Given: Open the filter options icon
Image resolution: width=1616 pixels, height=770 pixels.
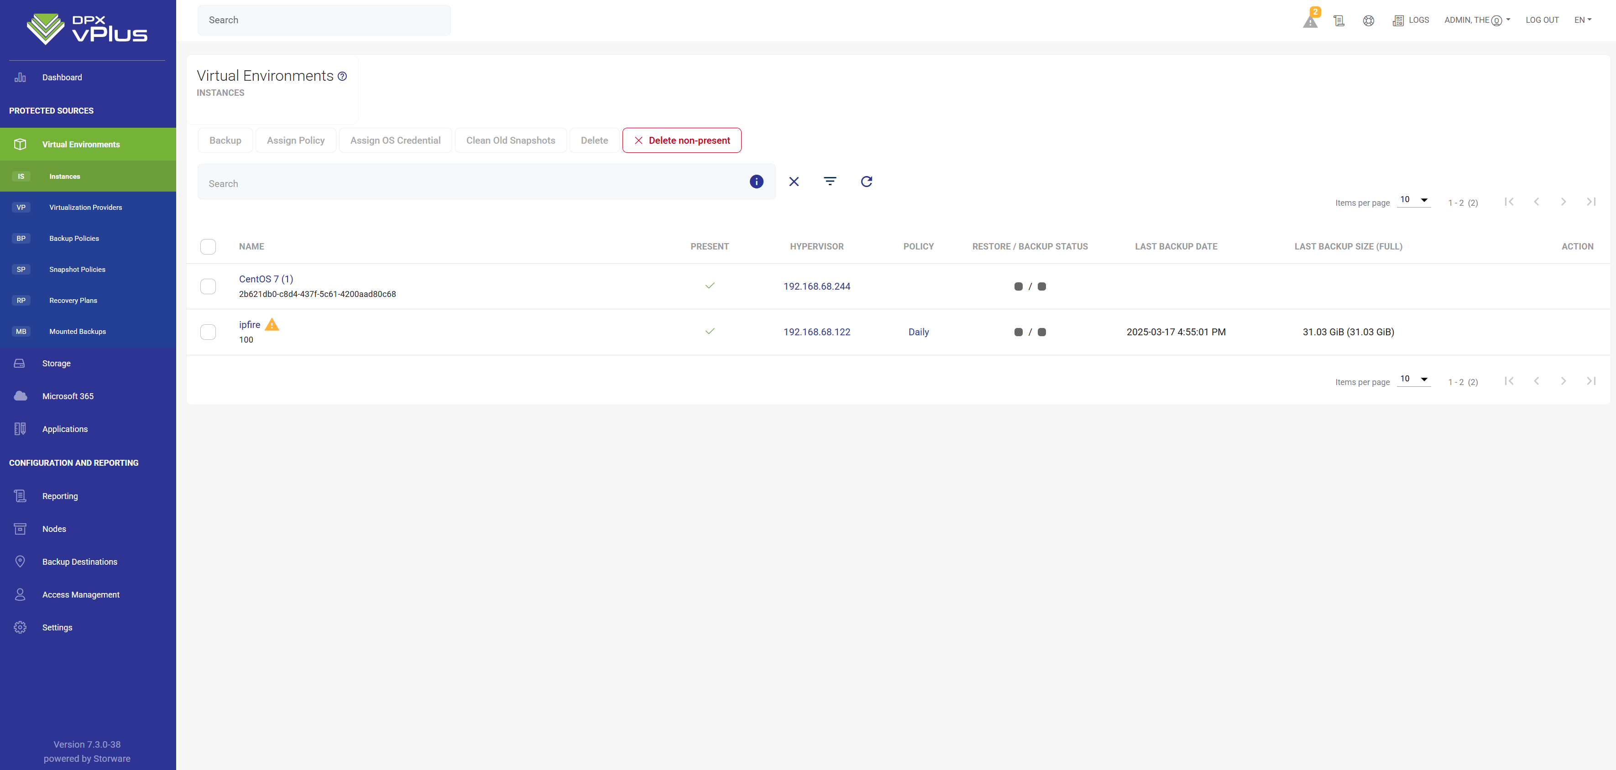Looking at the screenshot, I should coord(829,182).
